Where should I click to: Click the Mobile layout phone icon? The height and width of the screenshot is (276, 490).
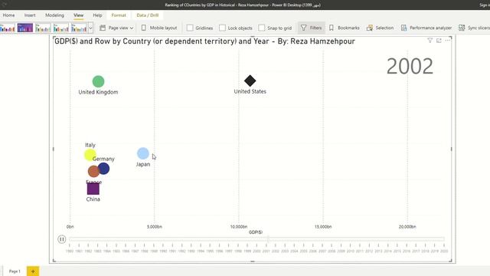click(x=143, y=28)
